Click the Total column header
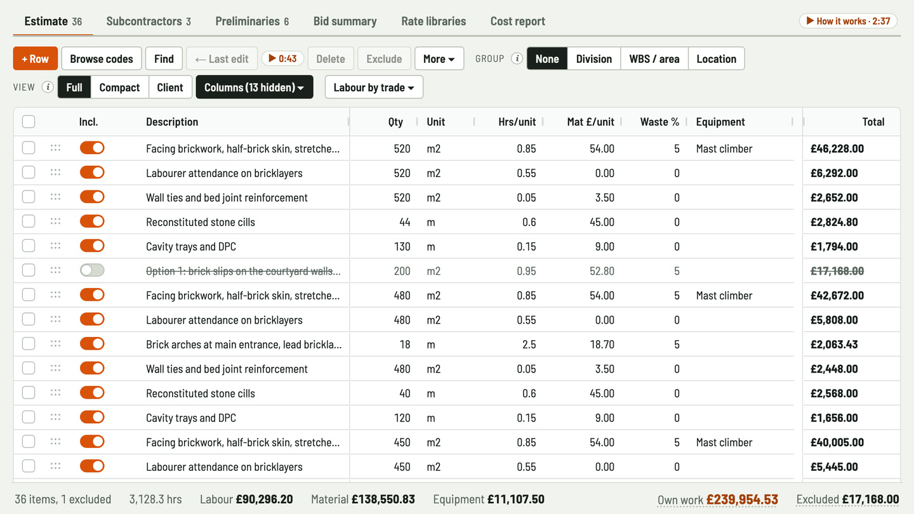The width and height of the screenshot is (914, 514). 873,122
